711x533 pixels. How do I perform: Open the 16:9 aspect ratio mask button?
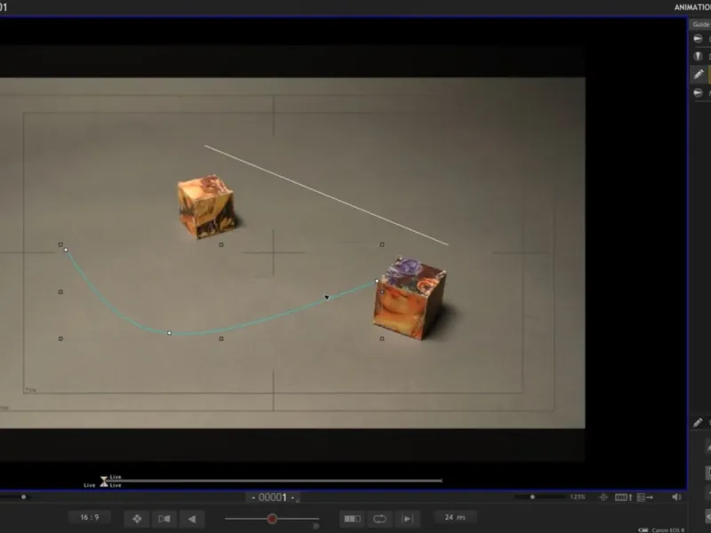click(90, 517)
